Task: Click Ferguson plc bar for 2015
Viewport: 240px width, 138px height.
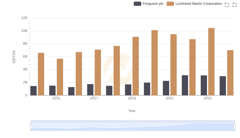Action: click(52, 90)
